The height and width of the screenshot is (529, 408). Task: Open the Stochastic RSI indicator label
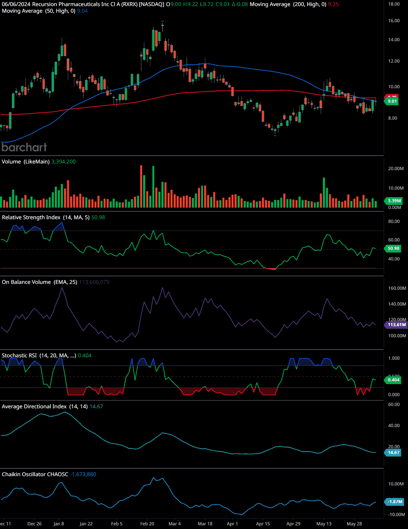pyautogui.click(x=39, y=355)
